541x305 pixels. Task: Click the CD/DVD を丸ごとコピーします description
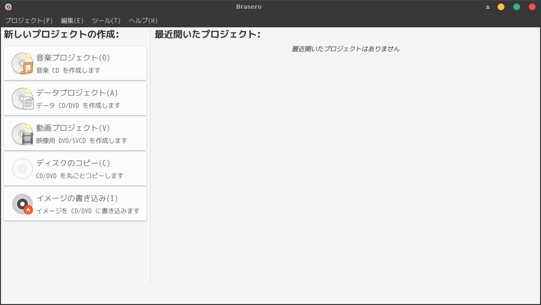(x=80, y=176)
